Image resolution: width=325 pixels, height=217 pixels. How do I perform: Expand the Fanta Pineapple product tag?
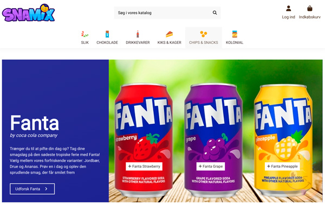coord(282,166)
